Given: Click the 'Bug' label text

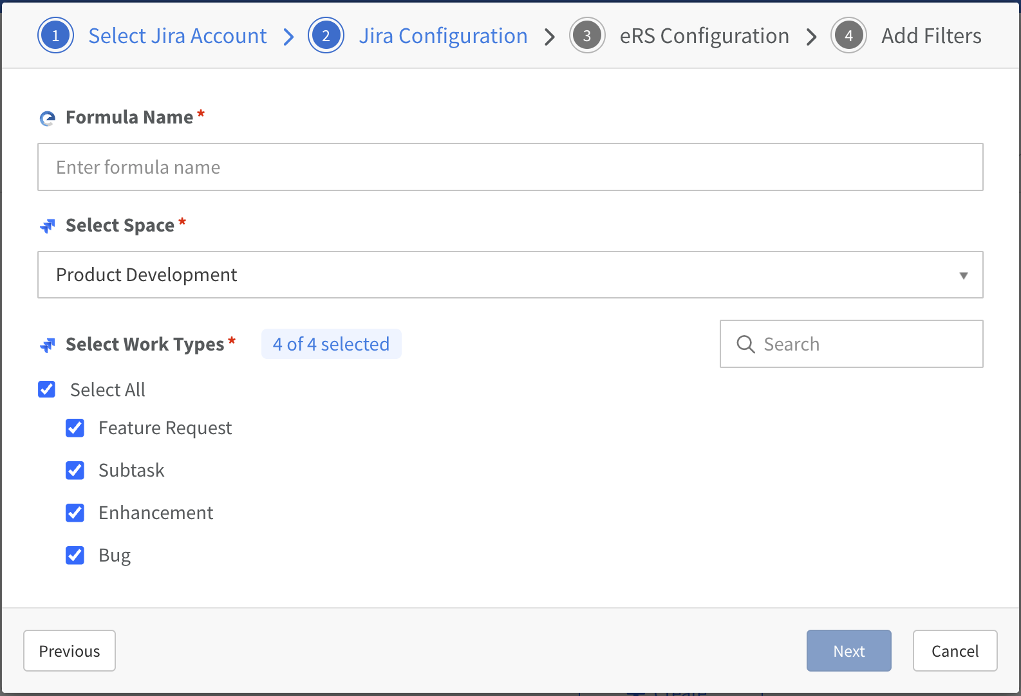Looking at the screenshot, I should (x=115, y=556).
